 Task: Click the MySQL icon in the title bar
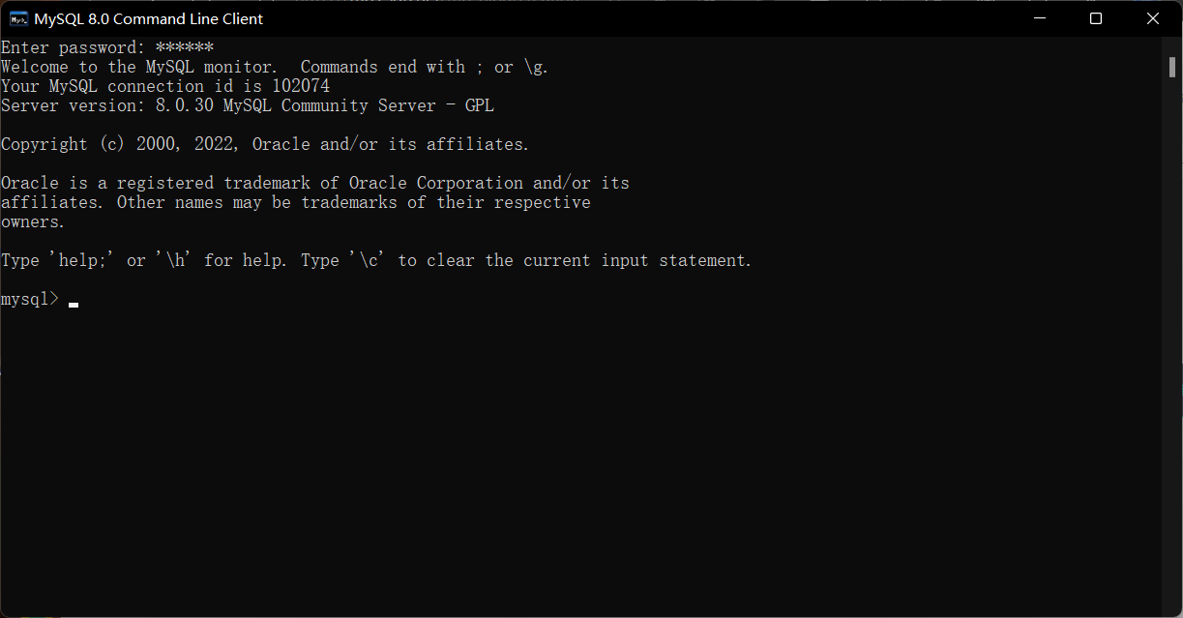pos(18,18)
